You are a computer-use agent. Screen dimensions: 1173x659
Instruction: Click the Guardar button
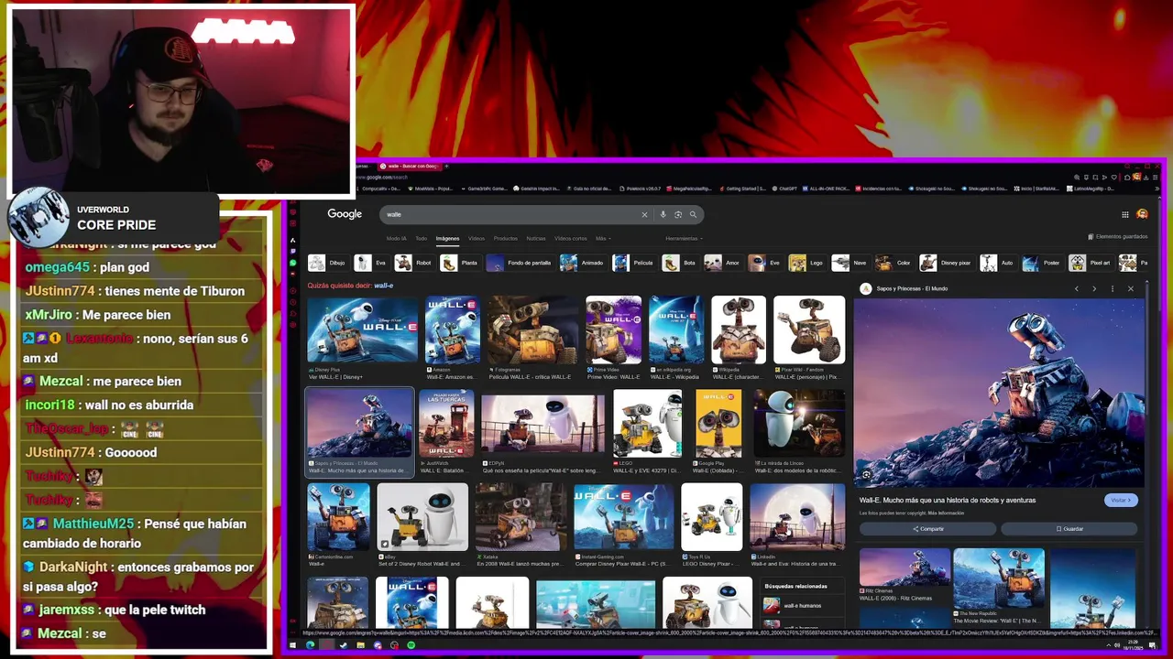1069,529
